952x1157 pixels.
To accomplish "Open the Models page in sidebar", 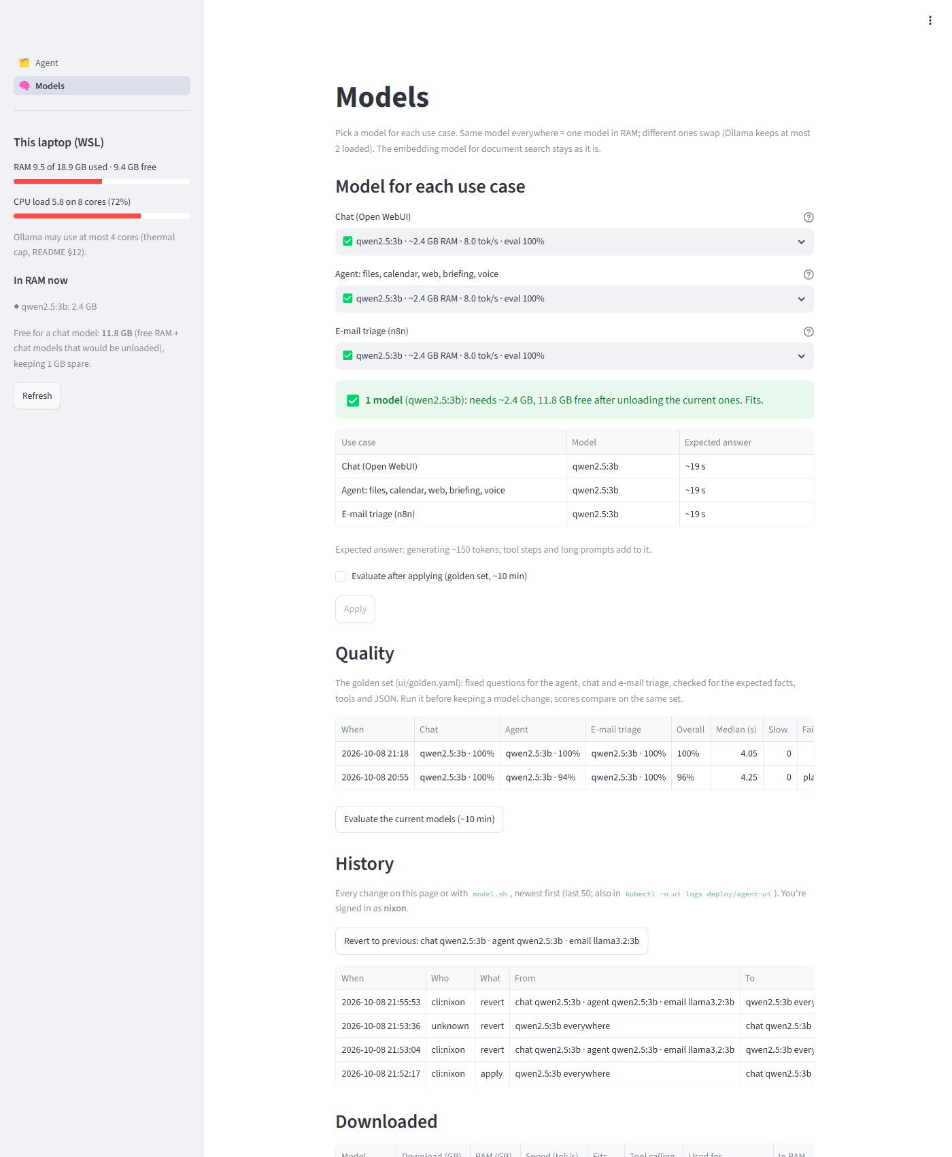I will (102, 86).
